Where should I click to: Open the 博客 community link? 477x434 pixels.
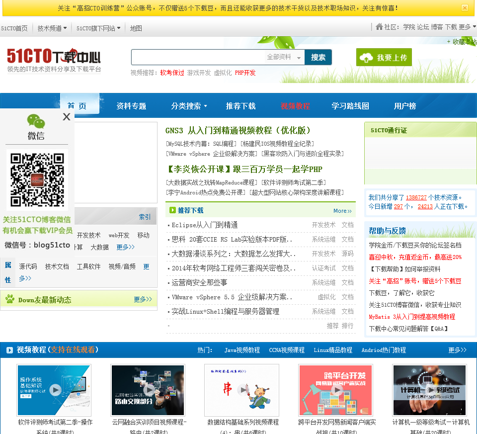pyautogui.click(x=437, y=27)
